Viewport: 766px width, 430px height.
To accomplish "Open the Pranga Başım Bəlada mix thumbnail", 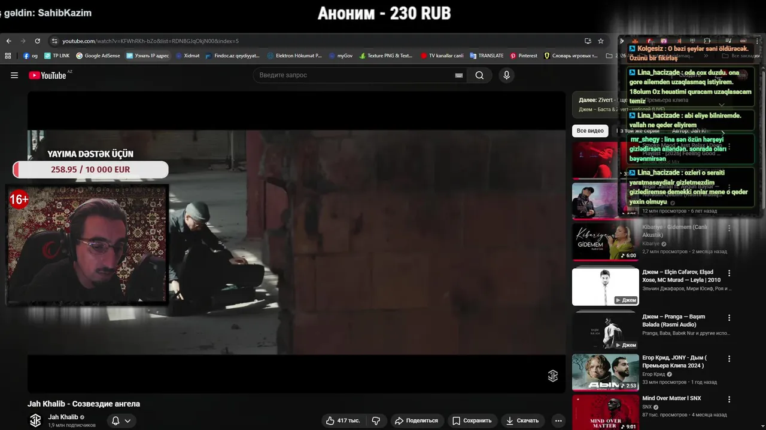I will click(606, 331).
